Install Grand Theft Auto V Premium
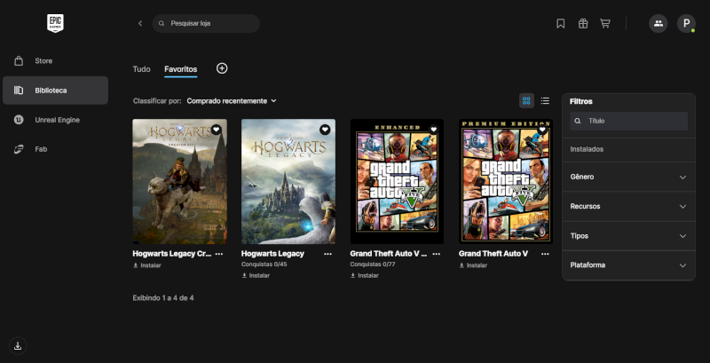Image resolution: width=710 pixels, height=363 pixels. click(x=473, y=265)
